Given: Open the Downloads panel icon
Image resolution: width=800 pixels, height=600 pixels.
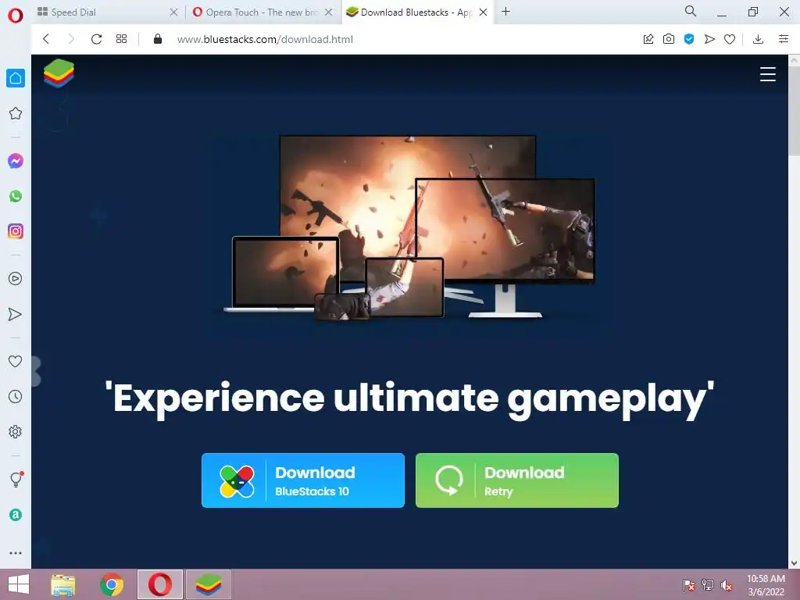Looking at the screenshot, I should tap(758, 39).
